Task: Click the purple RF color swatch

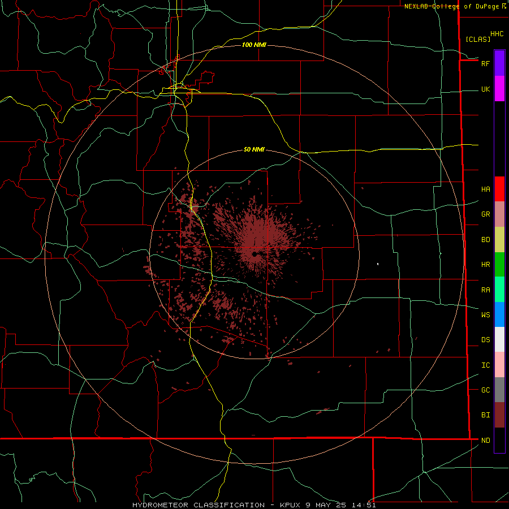Action: (x=499, y=63)
